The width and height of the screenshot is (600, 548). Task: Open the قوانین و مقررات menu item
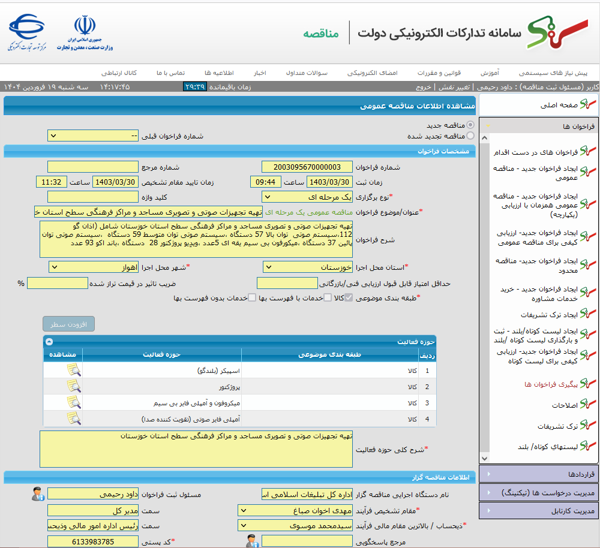(x=439, y=73)
